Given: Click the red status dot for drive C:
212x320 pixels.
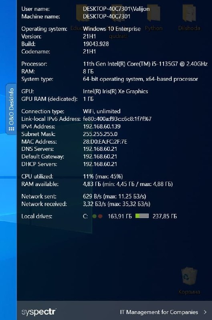Looking at the screenshot, I should coord(100,216).
